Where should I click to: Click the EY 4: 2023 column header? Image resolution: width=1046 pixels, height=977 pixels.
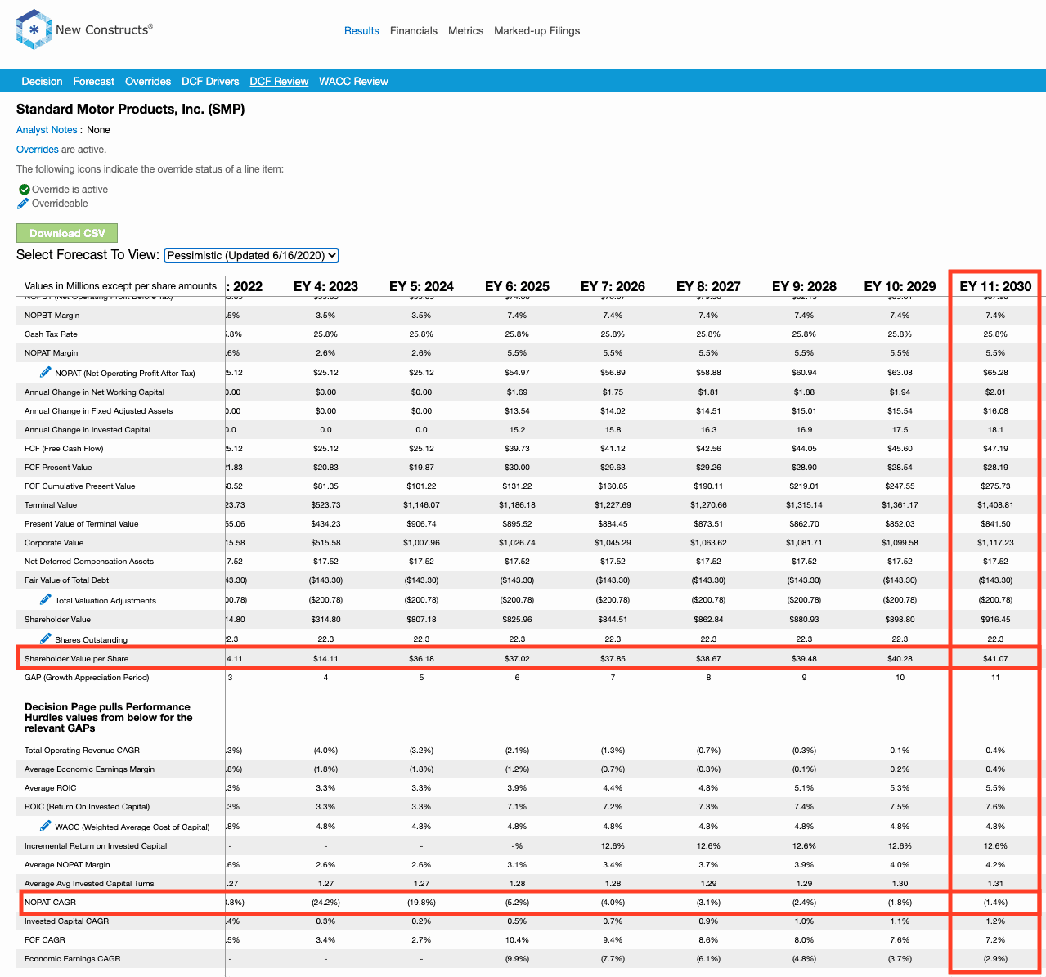click(325, 286)
